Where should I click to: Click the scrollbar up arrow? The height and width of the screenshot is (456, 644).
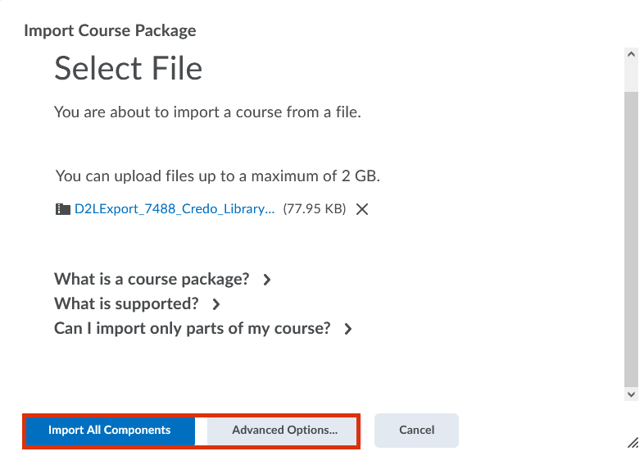631,54
